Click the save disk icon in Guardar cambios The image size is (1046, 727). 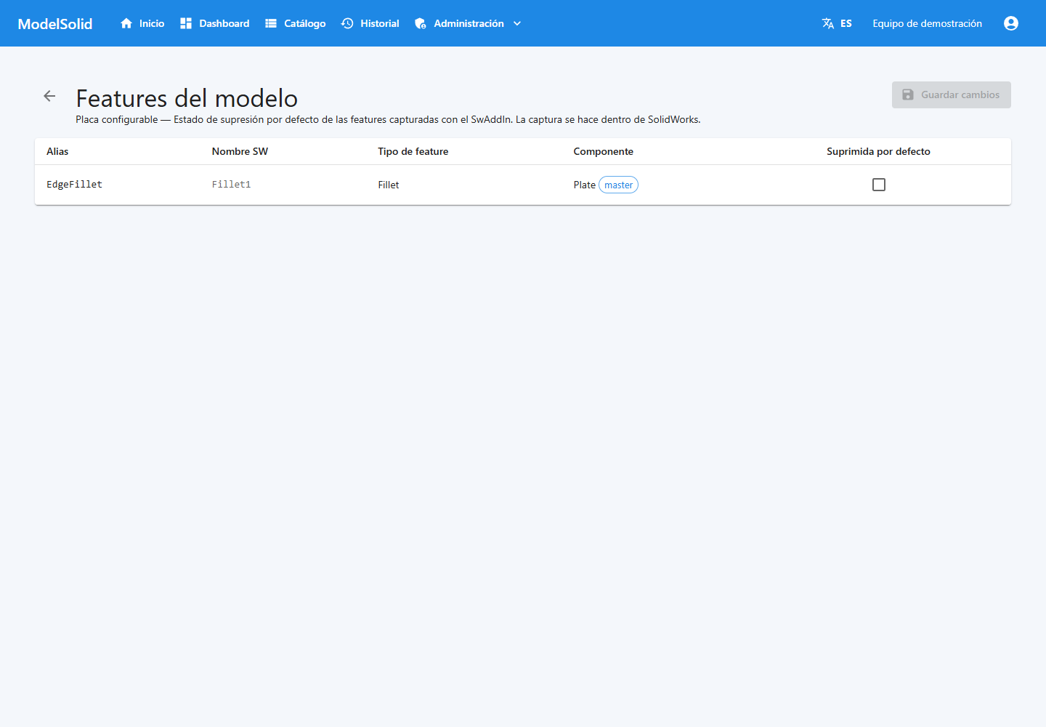tap(908, 95)
